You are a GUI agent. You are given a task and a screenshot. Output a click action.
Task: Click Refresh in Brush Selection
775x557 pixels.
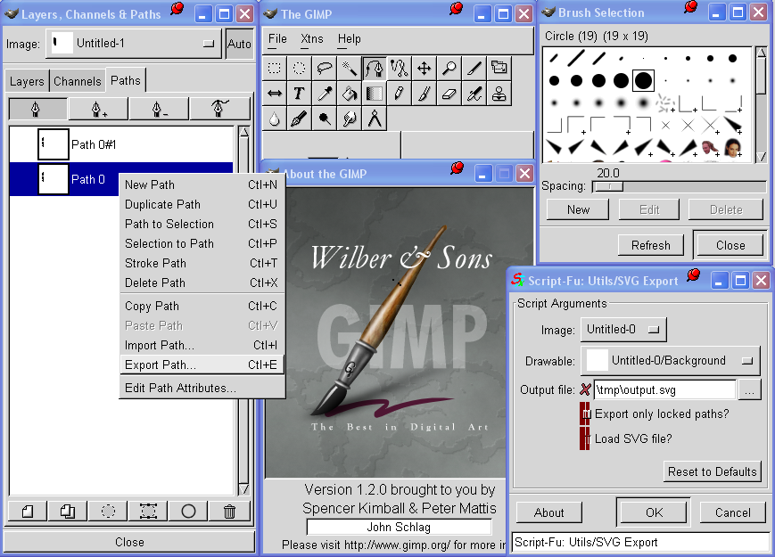[x=650, y=245]
